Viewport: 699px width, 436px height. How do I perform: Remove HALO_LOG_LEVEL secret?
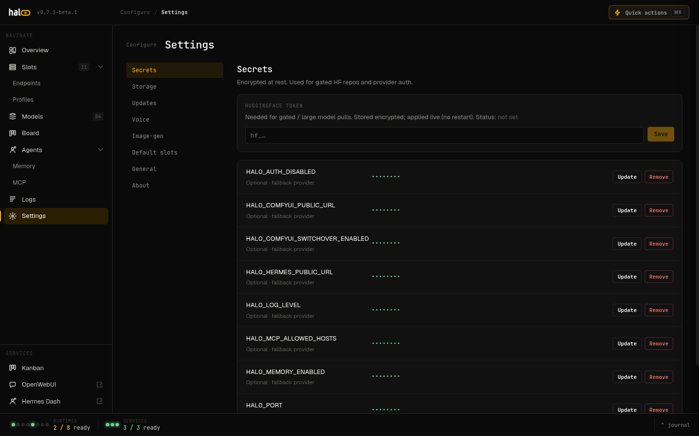(659, 310)
